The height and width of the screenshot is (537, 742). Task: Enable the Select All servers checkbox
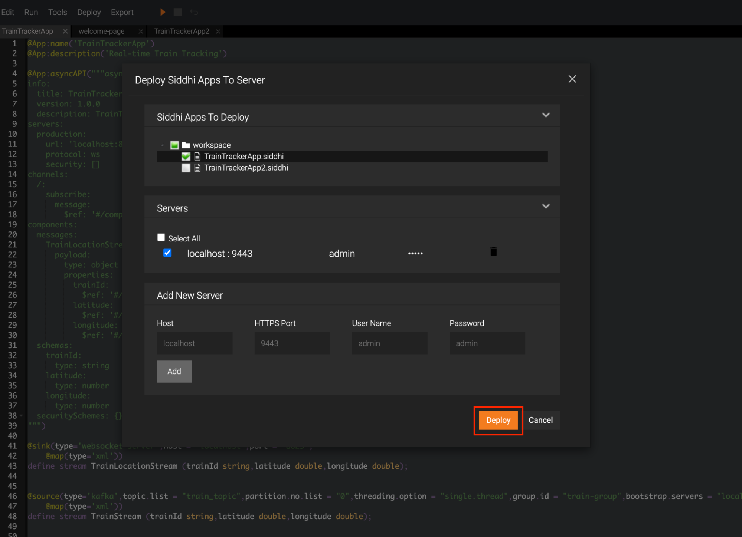pos(161,237)
